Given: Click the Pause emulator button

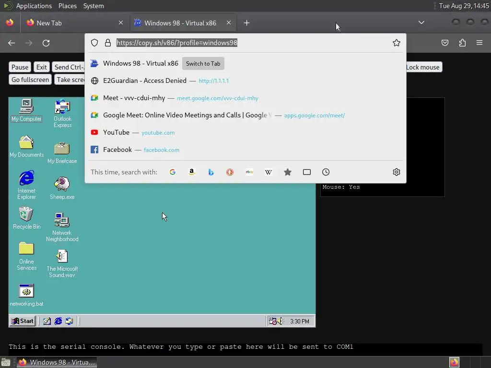Looking at the screenshot, I should 20,67.
